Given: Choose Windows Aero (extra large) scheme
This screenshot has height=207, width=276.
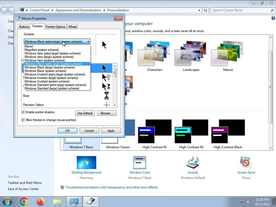Looking at the screenshot, I should [57, 53].
